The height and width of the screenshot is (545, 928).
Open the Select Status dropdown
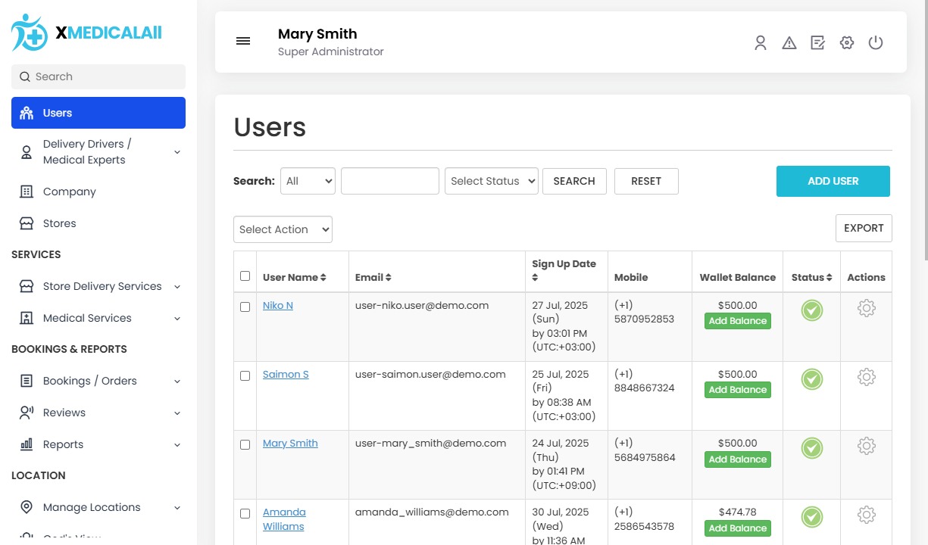[491, 181]
